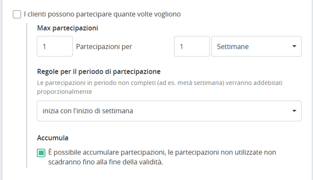Screen dimensions: 313x180
Task: Focus the period count field before Settimane
Action: (x=192, y=46)
